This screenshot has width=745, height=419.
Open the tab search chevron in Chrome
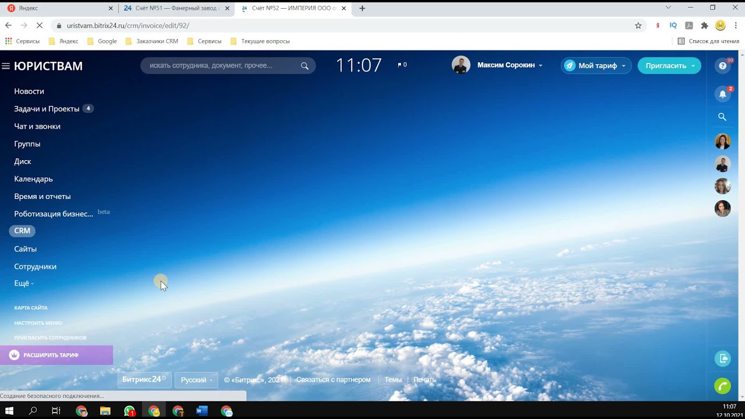[x=668, y=8]
